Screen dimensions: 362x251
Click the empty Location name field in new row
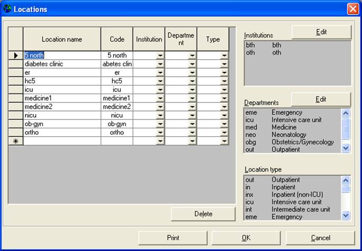[62, 141]
